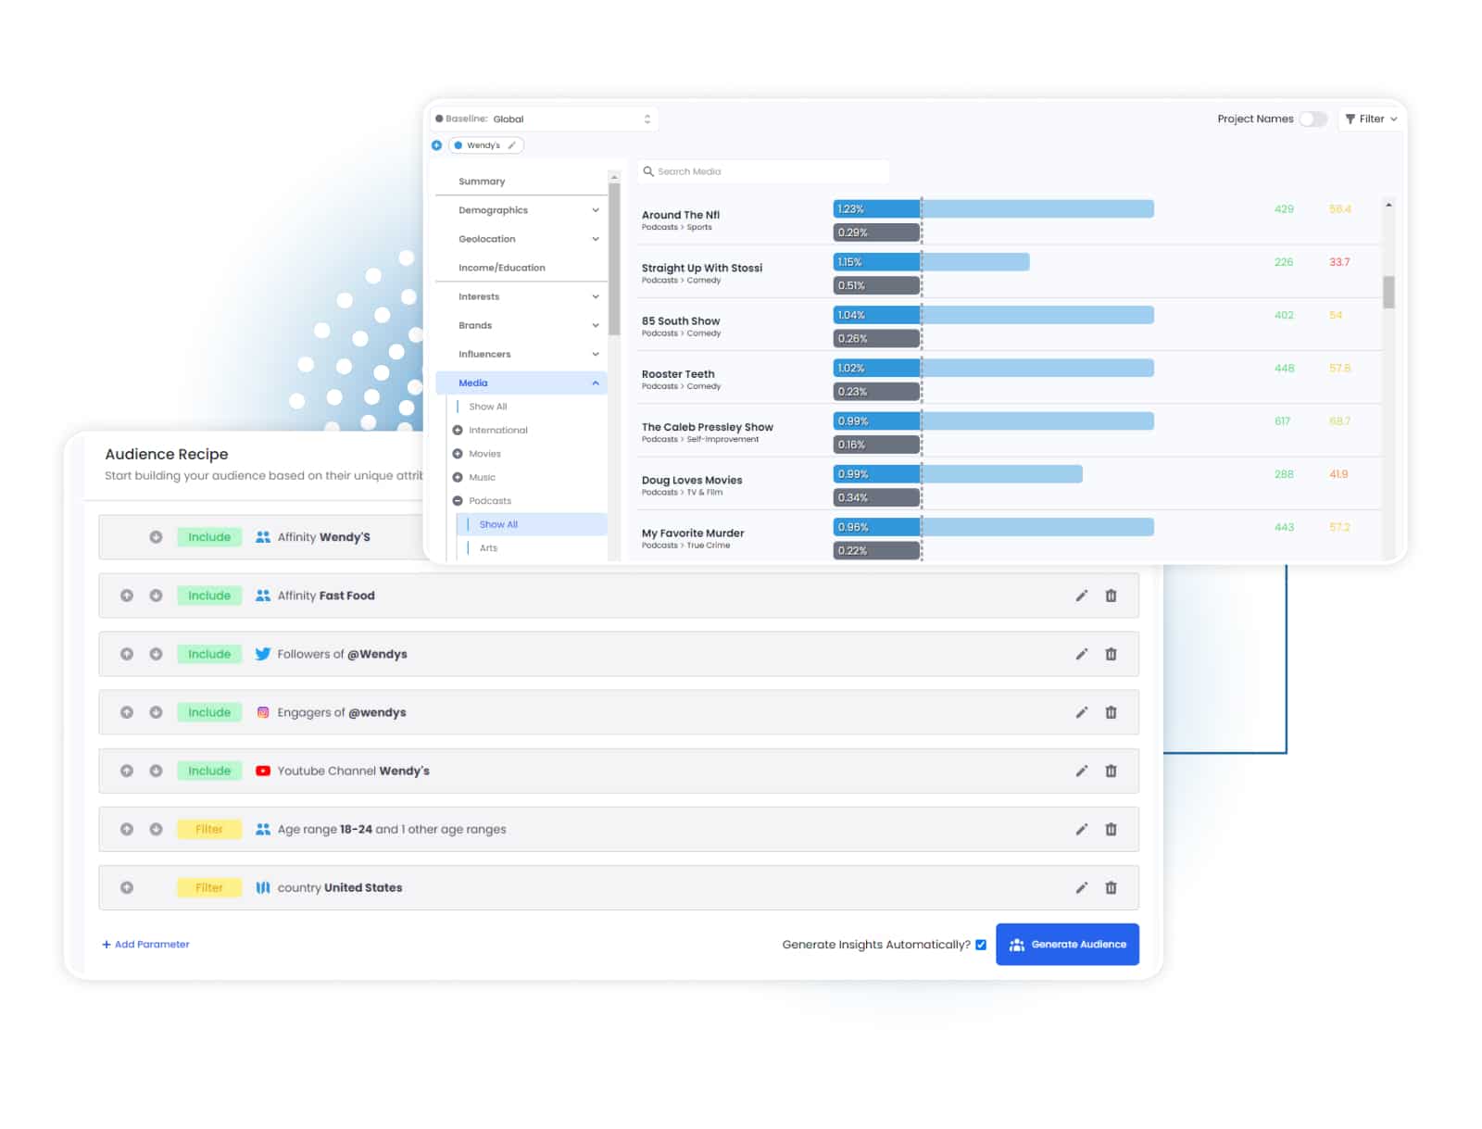Move Followers of @Wendys row up
This screenshot has width=1482, height=1129.
pos(127,654)
